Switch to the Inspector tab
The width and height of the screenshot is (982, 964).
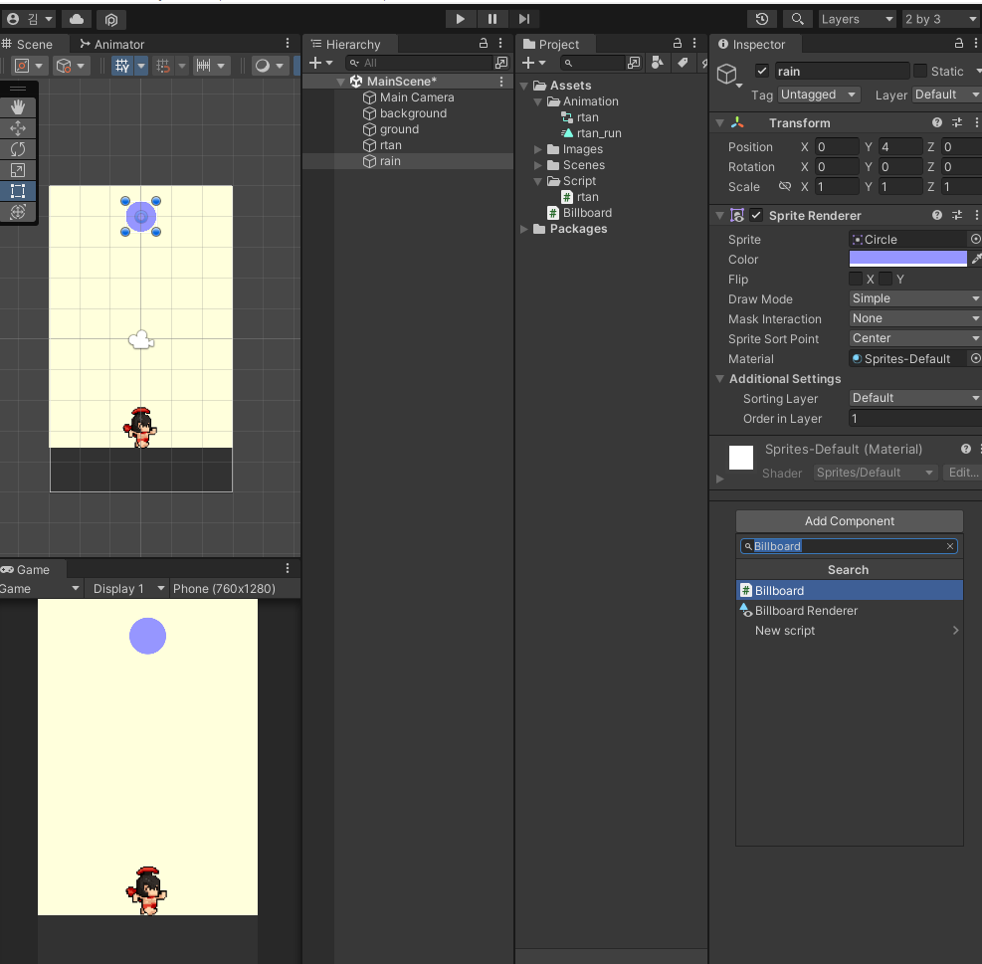(x=751, y=45)
